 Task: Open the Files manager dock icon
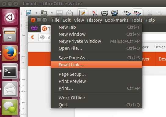(x=10, y=35)
